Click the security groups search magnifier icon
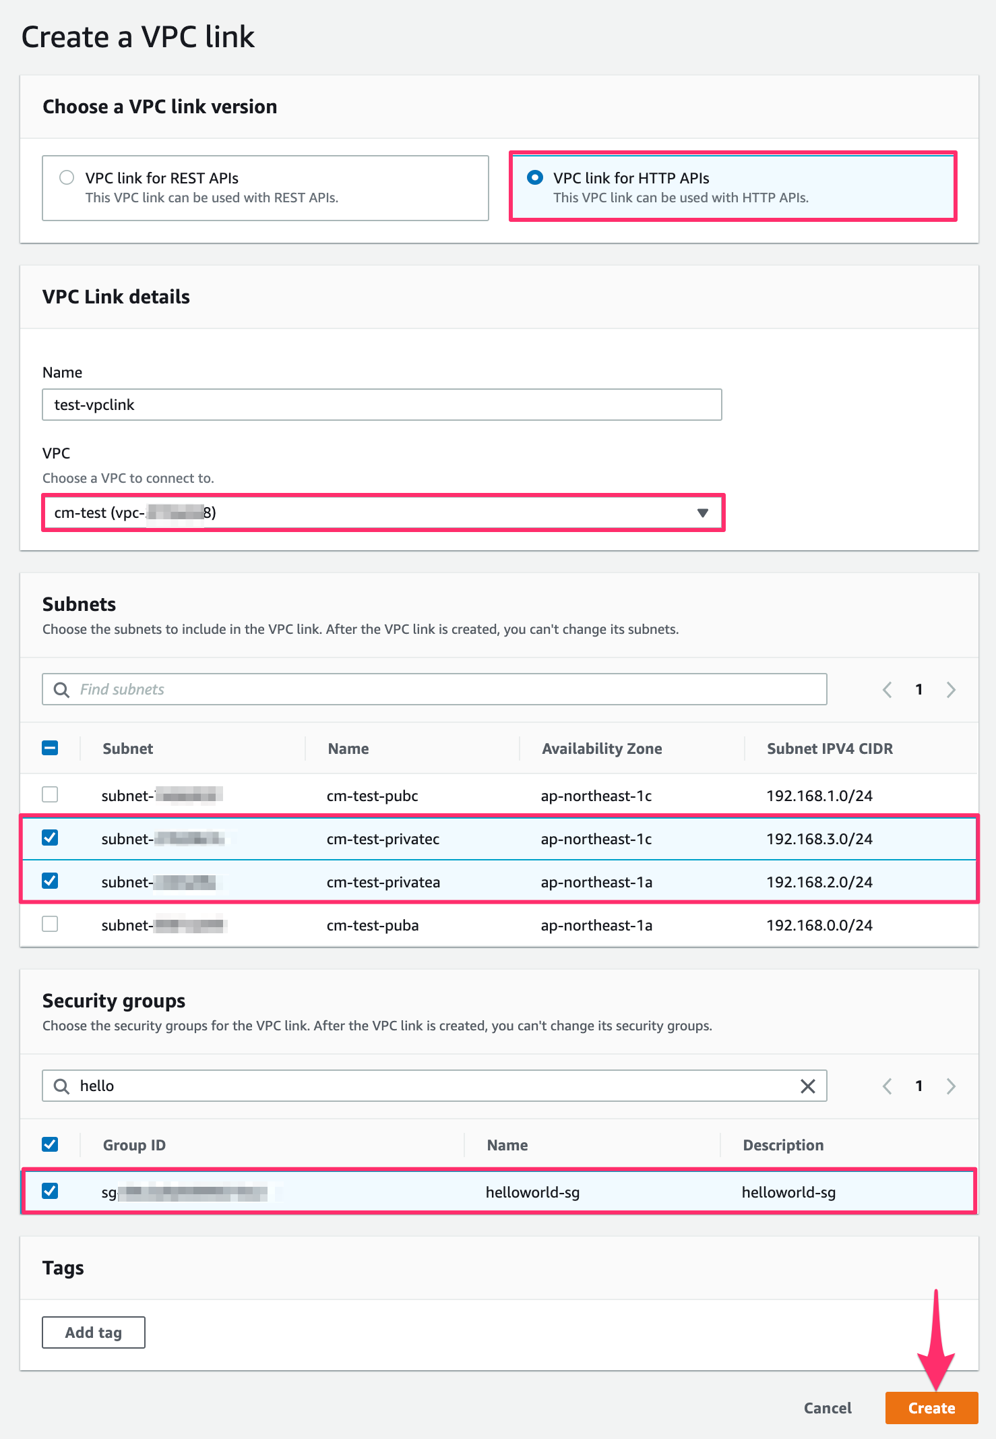Viewport: 996px width, 1439px height. pos(61,1086)
